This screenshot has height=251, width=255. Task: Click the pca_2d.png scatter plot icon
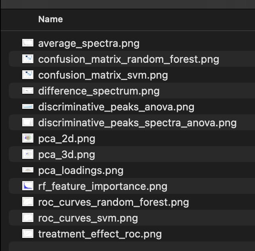pyautogui.click(x=28, y=139)
